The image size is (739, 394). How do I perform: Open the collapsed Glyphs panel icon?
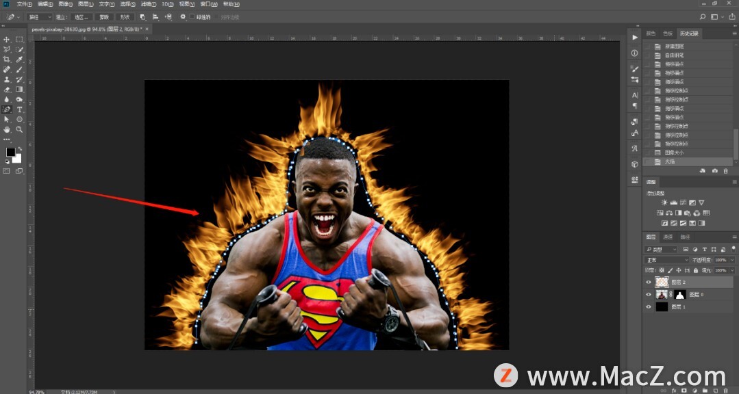click(x=635, y=148)
